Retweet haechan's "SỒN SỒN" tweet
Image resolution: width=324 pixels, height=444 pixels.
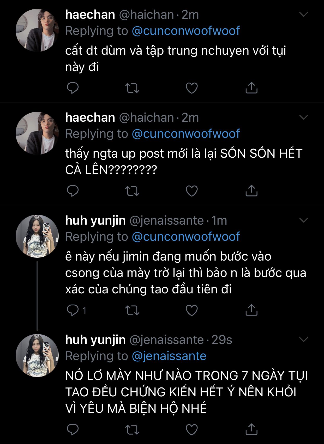[x=132, y=191]
